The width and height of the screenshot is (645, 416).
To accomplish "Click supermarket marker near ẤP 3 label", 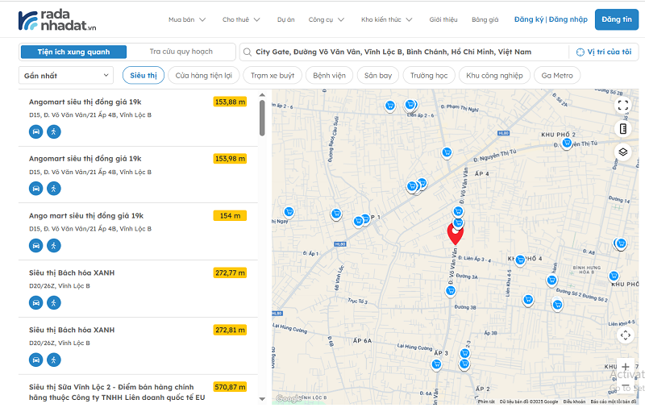I will point(436,364).
